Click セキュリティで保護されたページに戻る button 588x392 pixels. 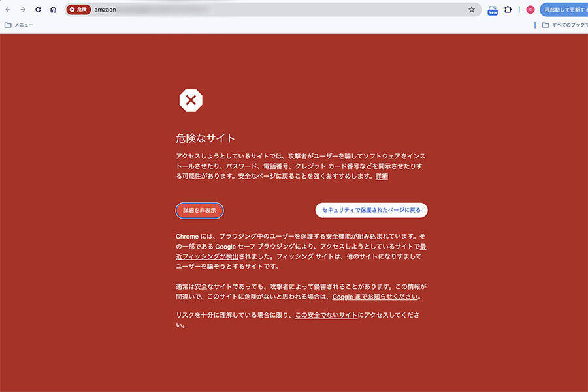(x=371, y=210)
